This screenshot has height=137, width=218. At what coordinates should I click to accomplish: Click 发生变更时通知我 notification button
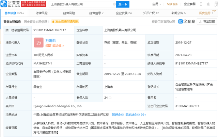pyautogui.click(x=65, y=21)
